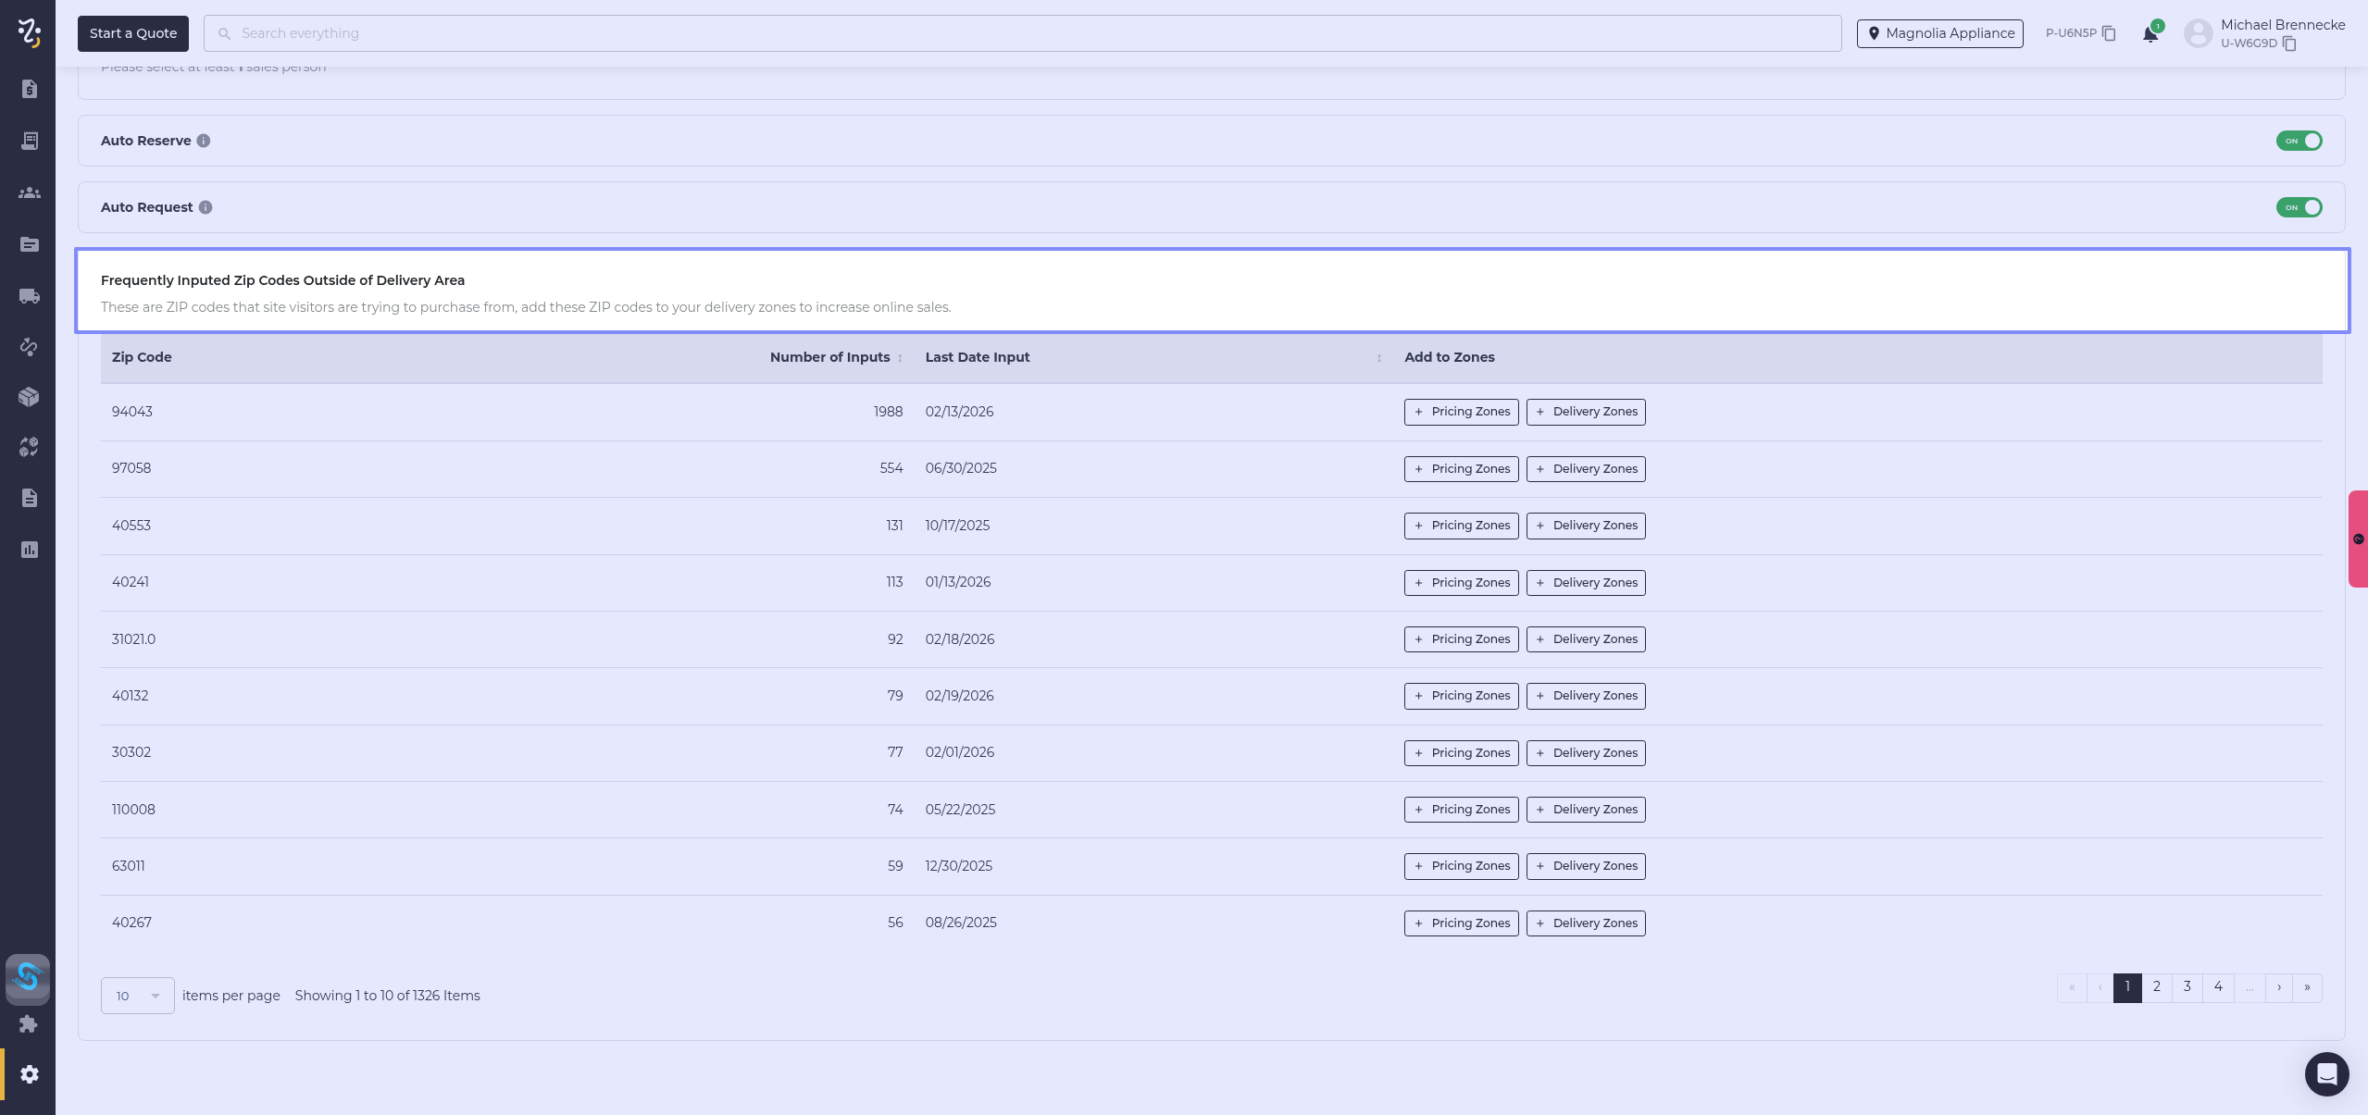Click Auto Reserve info icon
Image resolution: width=2368 pixels, height=1115 pixels.
click(204, 141)
